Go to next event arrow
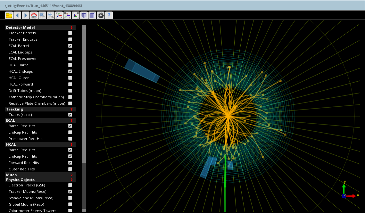365x213 pixels. coord(26,15)
